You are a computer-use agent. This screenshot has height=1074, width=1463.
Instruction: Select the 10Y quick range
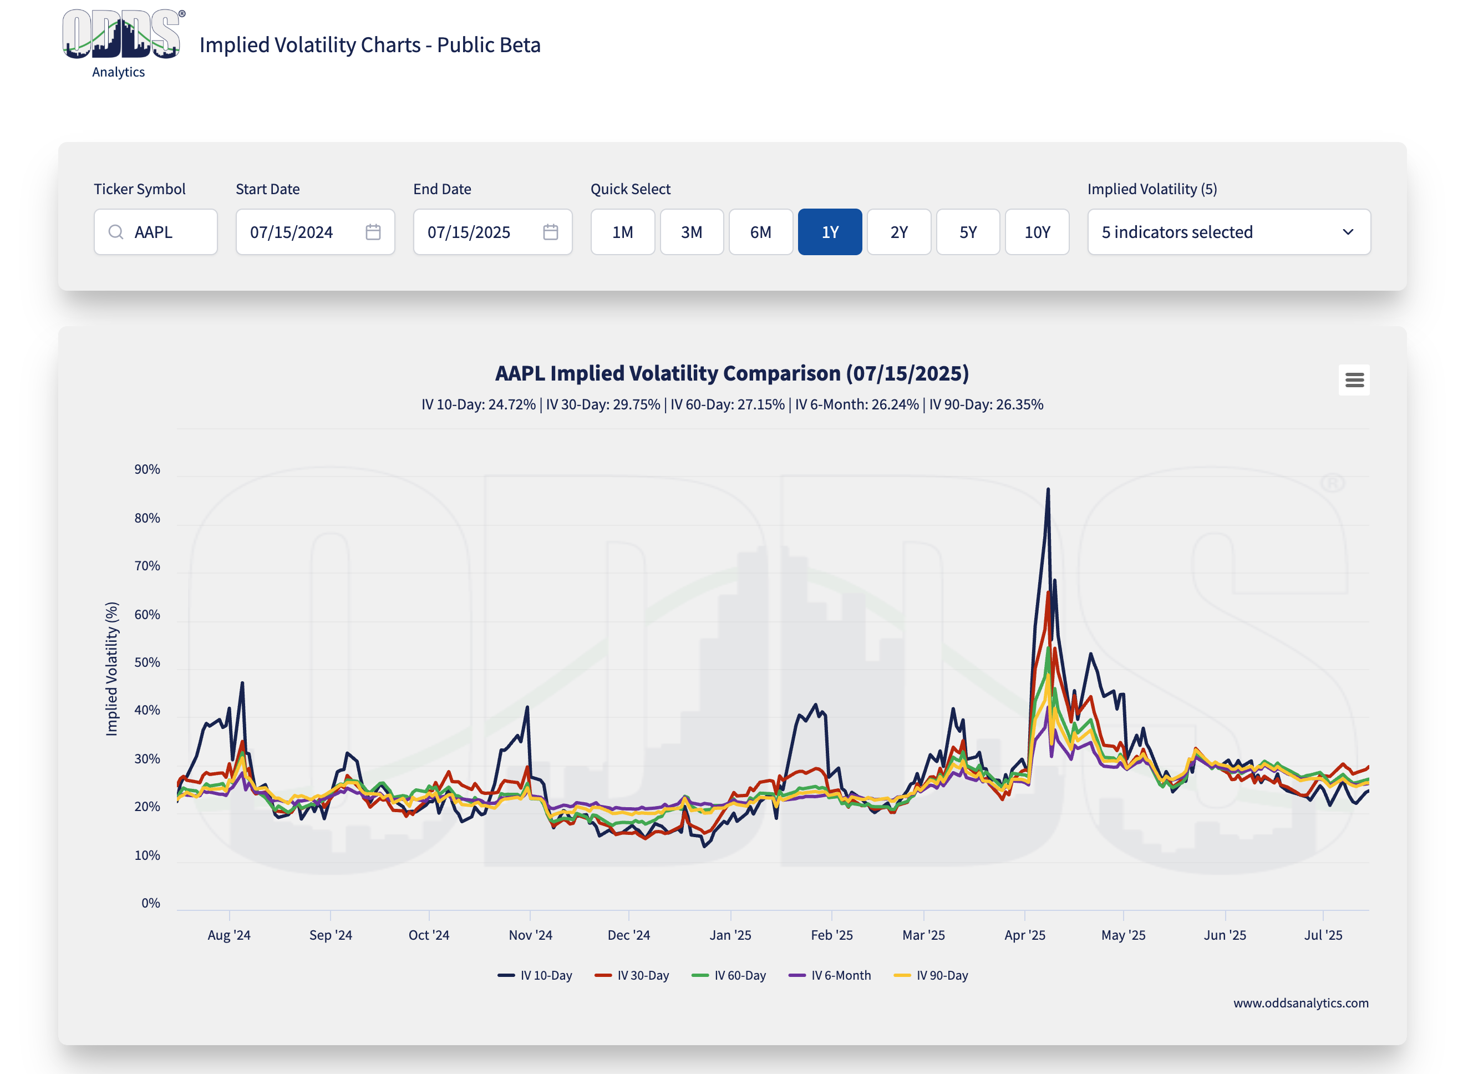(x=1037, y=232)
